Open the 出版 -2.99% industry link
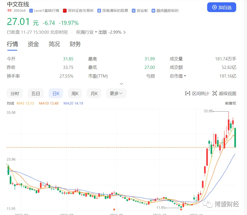 coord(110,32)
